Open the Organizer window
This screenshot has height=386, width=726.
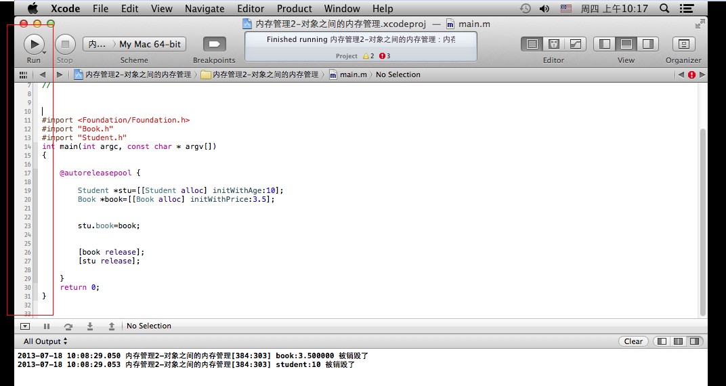point(683,44)
